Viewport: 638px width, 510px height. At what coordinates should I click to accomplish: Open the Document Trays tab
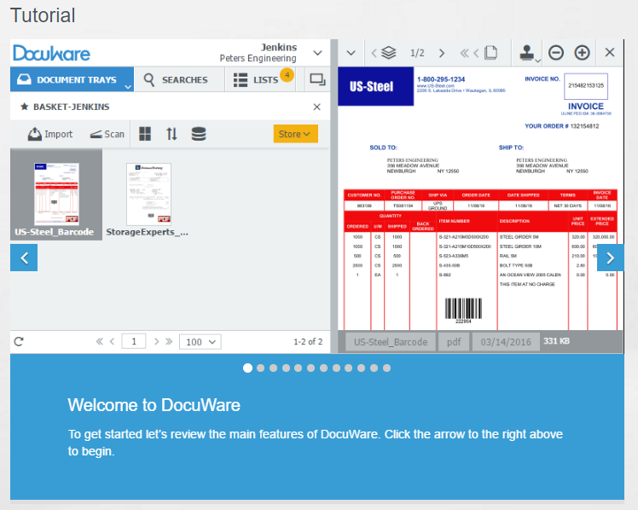[x=72, y=79]
